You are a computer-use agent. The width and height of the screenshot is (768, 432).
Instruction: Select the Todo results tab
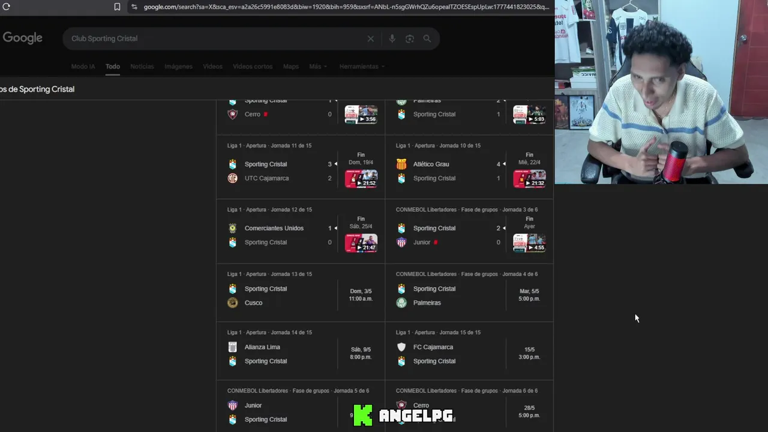tap(113, 67)
